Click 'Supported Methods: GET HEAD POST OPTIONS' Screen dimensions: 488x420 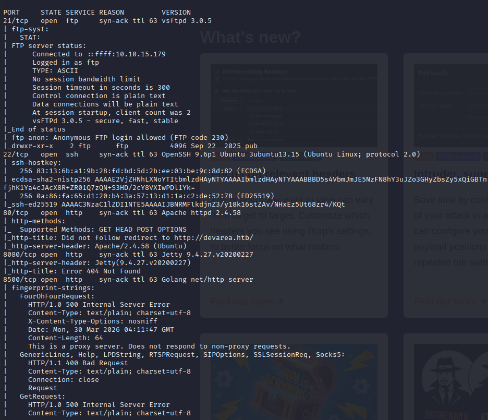tap(103, 230)
